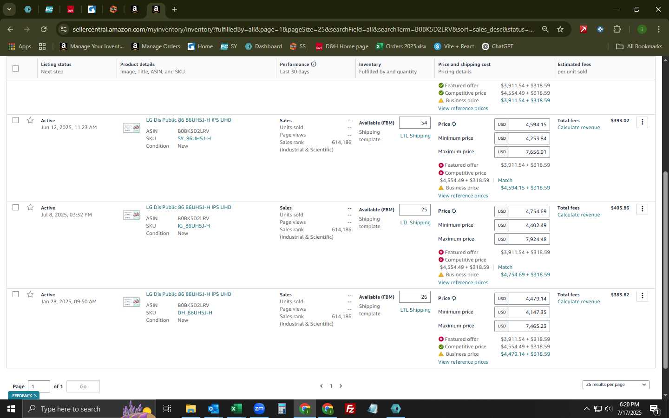The height and width of the screenshot is (418, 669).
Task: Open Vite + React bookmark
Action: coord(454,46)
